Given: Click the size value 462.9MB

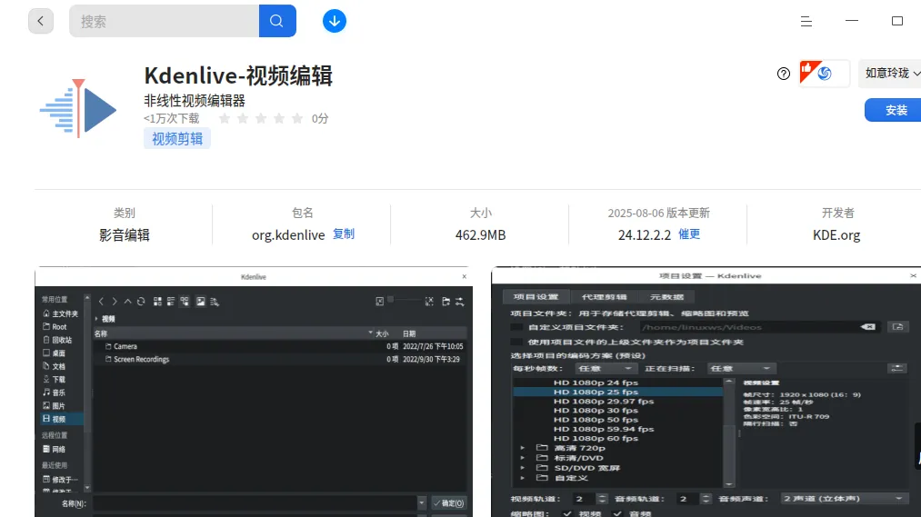Looking at the screenshot, I should coord(480,234).
